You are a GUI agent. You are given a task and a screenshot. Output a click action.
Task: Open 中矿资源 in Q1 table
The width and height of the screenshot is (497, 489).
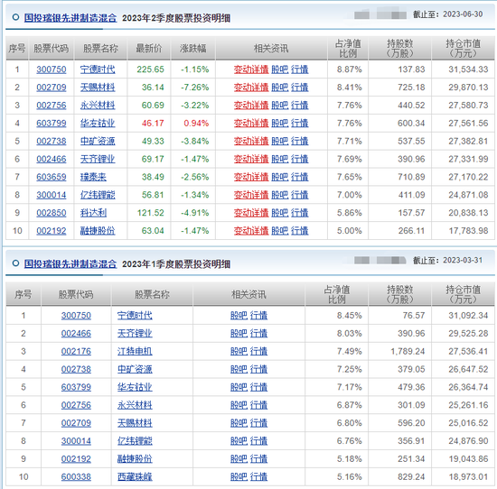pyautogui.click(x=135, y=369)
